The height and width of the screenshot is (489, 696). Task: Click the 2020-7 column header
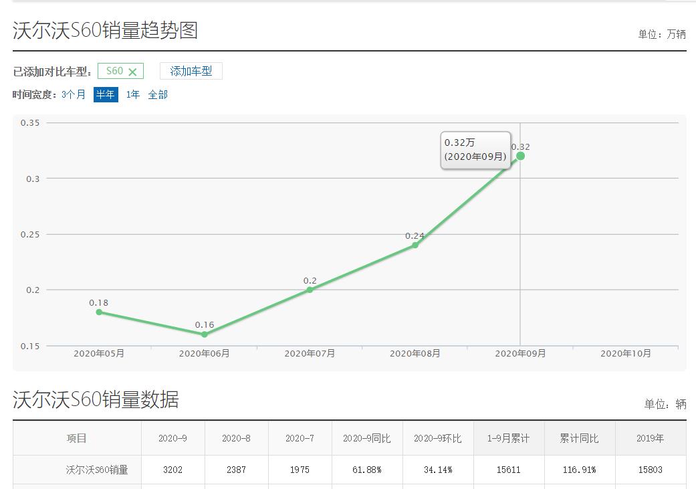click(300, 438)
